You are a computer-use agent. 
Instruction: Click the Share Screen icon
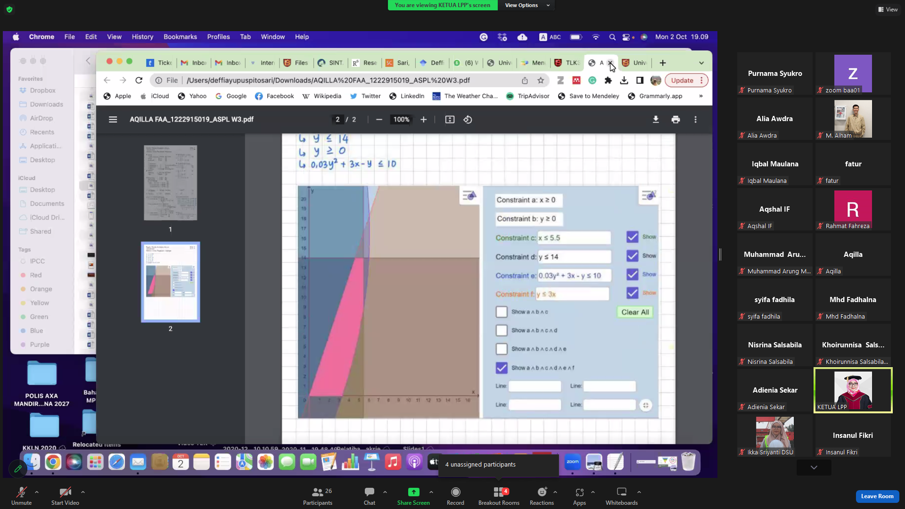pyautogui.click(x=413, y=492)
